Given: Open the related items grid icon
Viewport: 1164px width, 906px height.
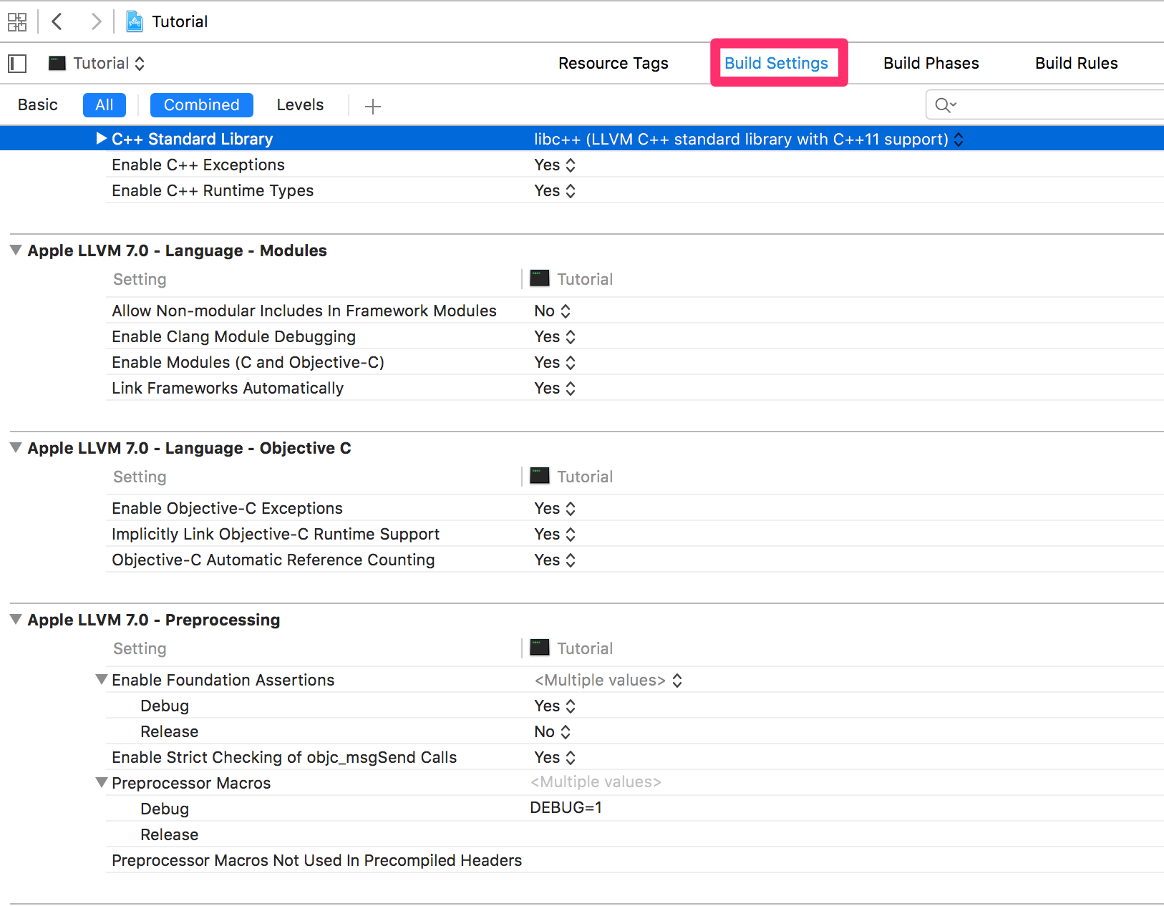Looking at the screenshot, I should pos(17,21).
